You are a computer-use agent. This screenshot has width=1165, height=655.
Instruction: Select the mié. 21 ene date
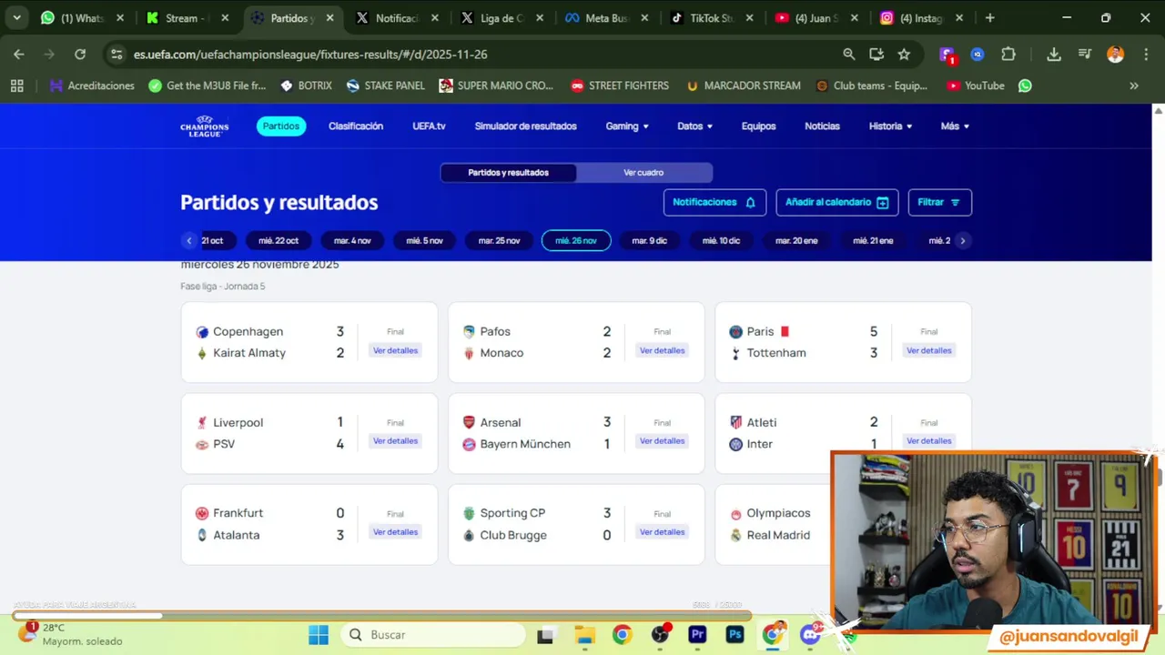click(x=873, y=240)
